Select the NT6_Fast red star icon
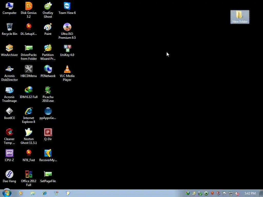Image resolution: width=263 pixels, height=197 pixels. tap(29, 156)
